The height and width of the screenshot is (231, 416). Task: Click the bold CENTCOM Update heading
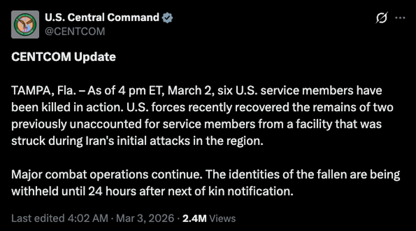coord(63,58)
